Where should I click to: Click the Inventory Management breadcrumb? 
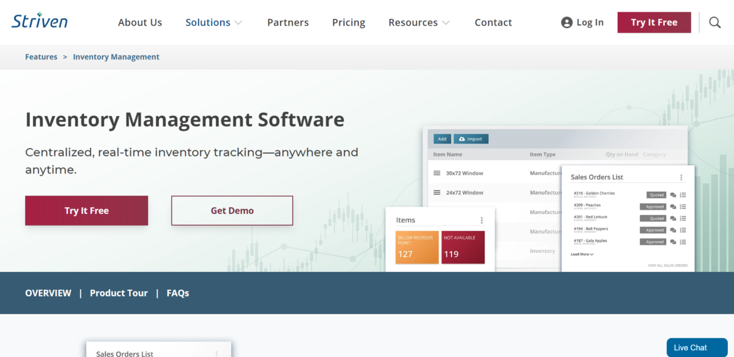point(116,57)
